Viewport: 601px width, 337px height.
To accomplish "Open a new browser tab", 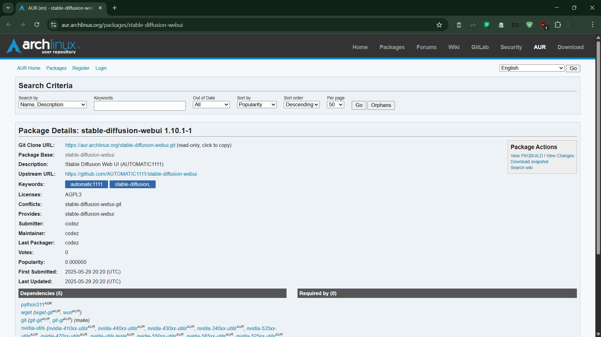I will 115,8.
